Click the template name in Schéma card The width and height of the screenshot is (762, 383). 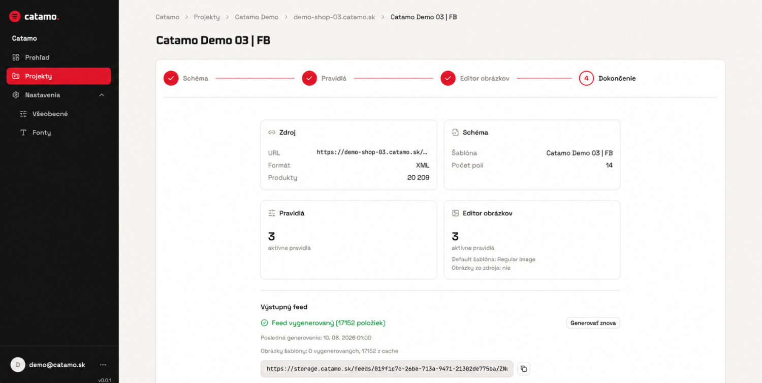pyautogui.click(x=580, y=153)
